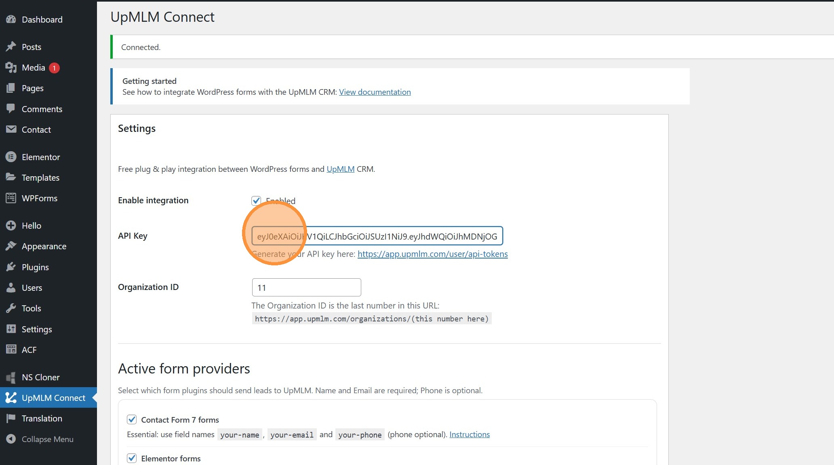Open the api-tokens URL link
The width and height of the screenshot is (834, 465).
[432, 254]
